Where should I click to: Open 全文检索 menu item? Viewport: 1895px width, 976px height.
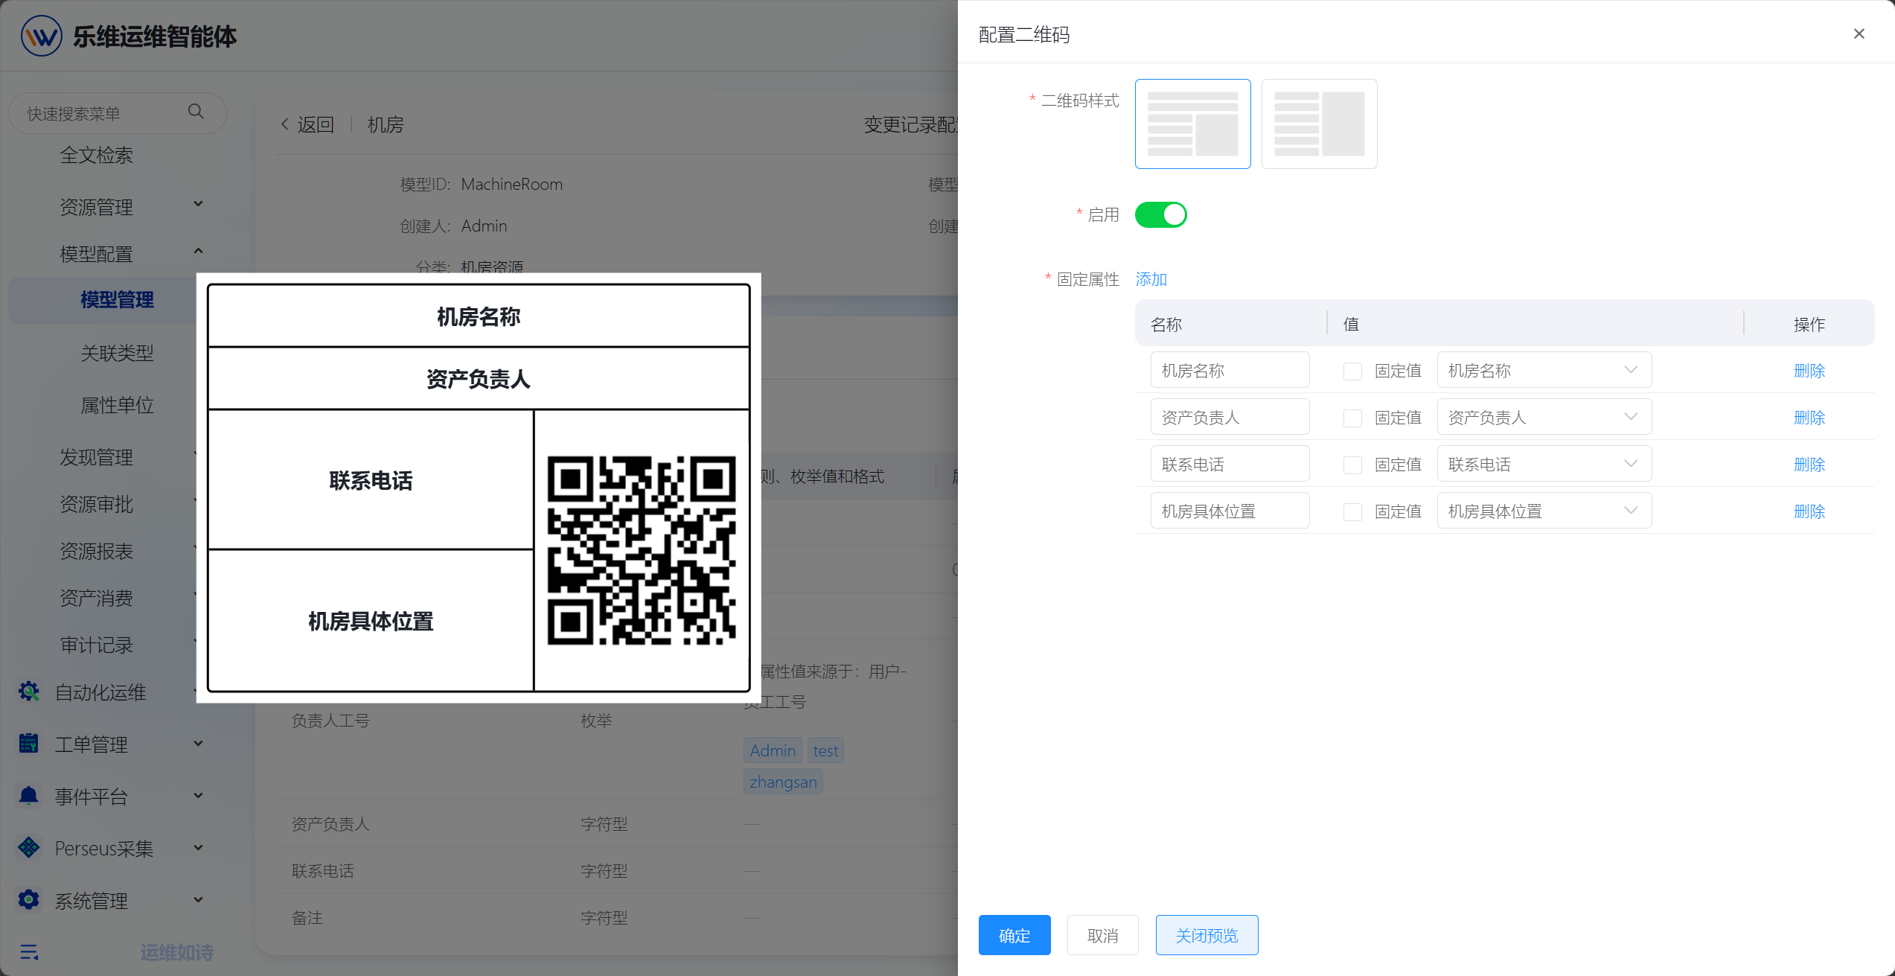[96, 155]
